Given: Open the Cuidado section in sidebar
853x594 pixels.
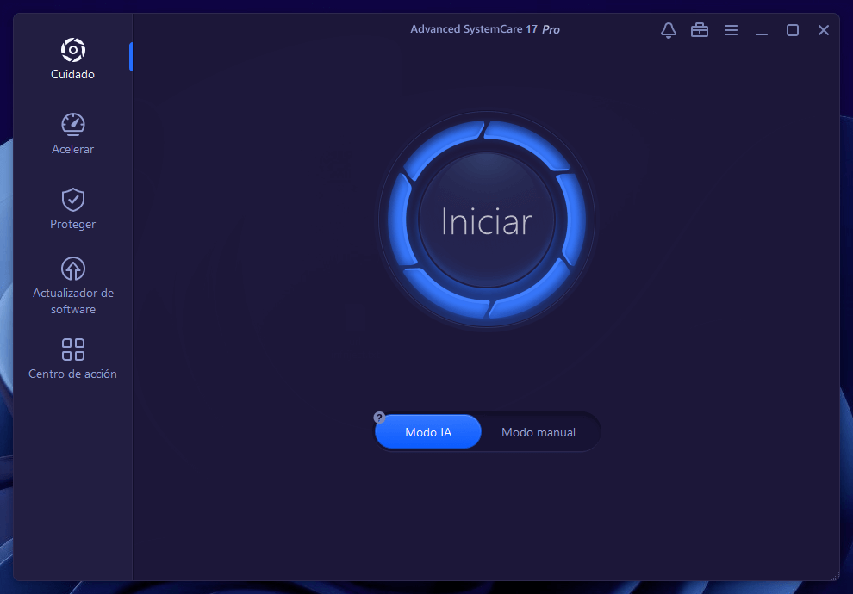Looking at the screenshot, I should coord(73,59).
